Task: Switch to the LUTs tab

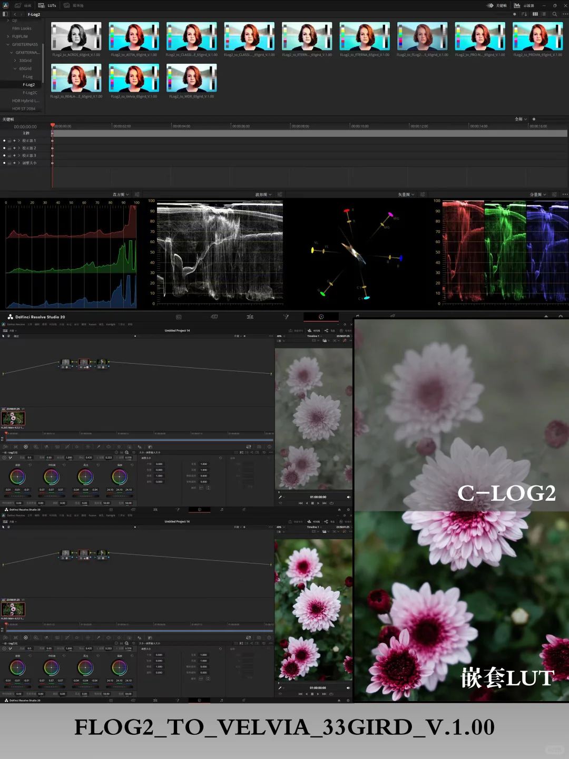Action: click(x=47, y=5)
